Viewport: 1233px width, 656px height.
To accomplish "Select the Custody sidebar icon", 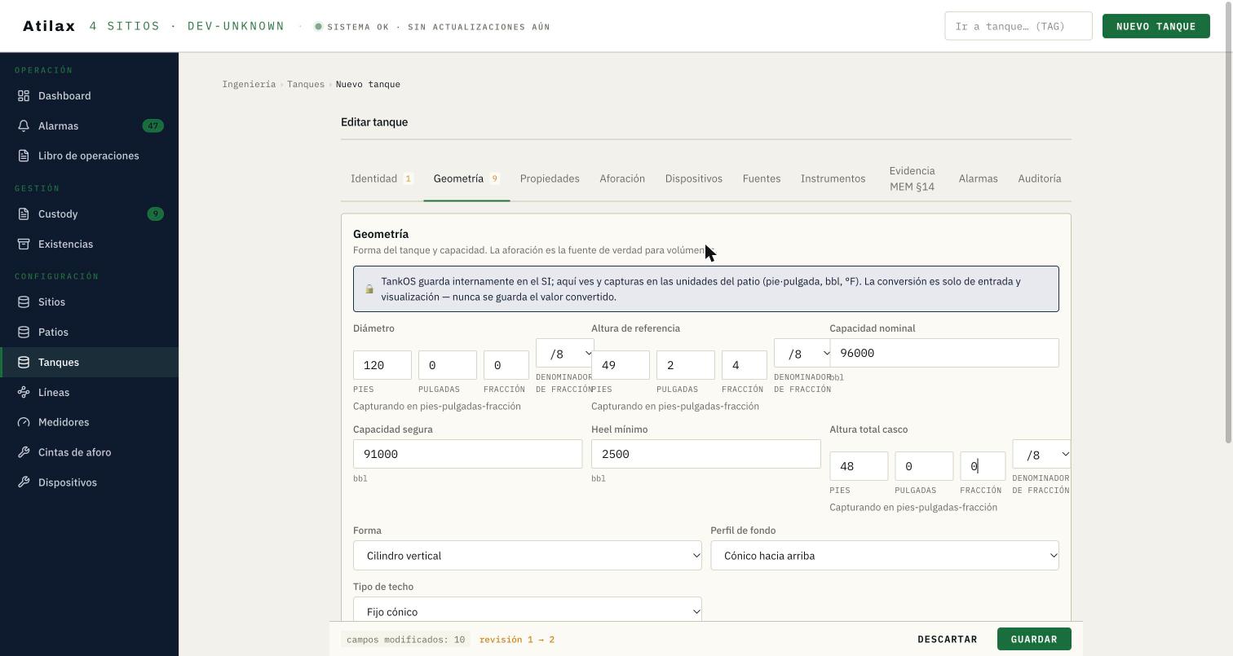I will 24,214.
